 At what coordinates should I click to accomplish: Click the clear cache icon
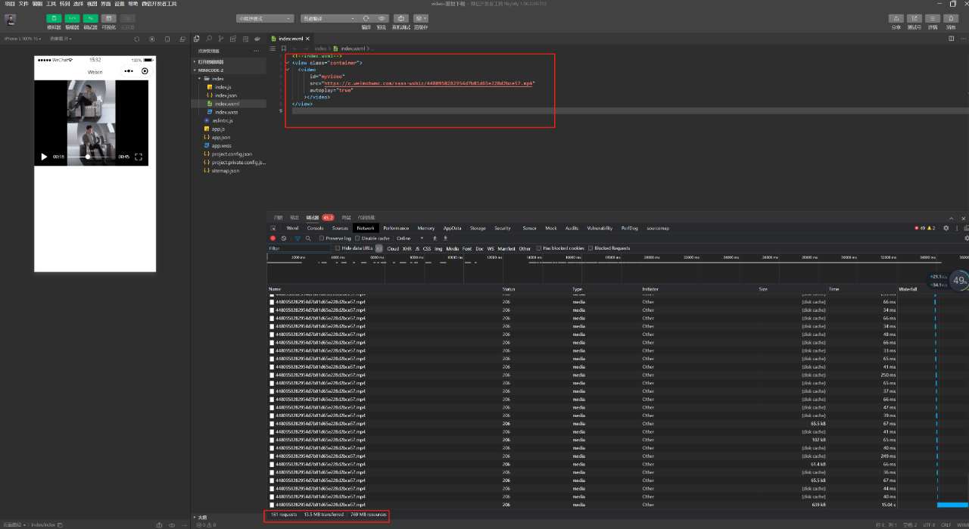(x=421, y=18)
